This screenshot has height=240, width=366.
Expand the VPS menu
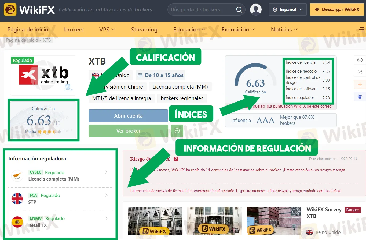(x=107, y=30)
